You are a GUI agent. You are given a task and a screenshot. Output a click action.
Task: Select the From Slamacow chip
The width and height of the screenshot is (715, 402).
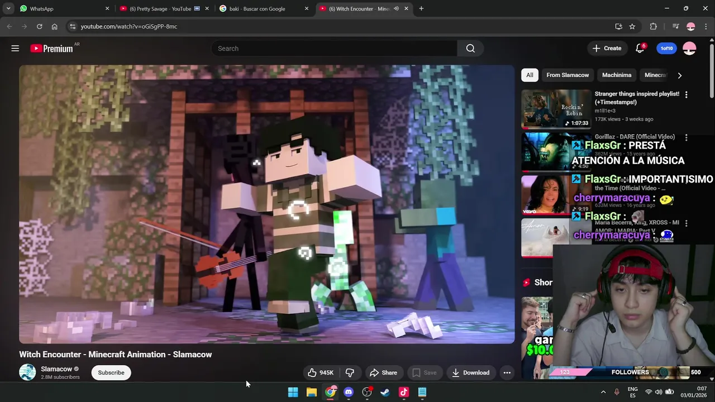568,75
